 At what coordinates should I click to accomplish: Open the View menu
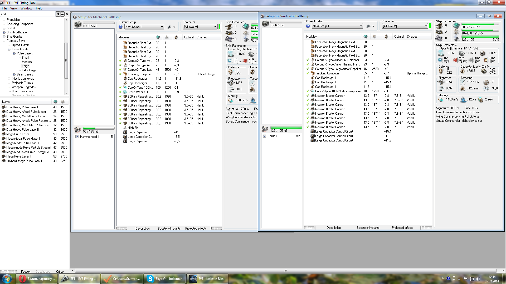click(x=13, y=8)
